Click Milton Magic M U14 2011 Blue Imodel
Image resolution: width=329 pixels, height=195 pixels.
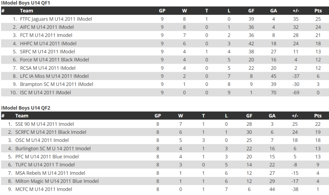57,181
